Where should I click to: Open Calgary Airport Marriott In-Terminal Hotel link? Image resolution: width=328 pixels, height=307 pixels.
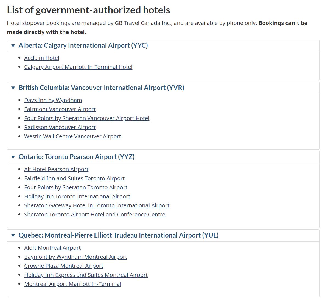click(78, 67)
